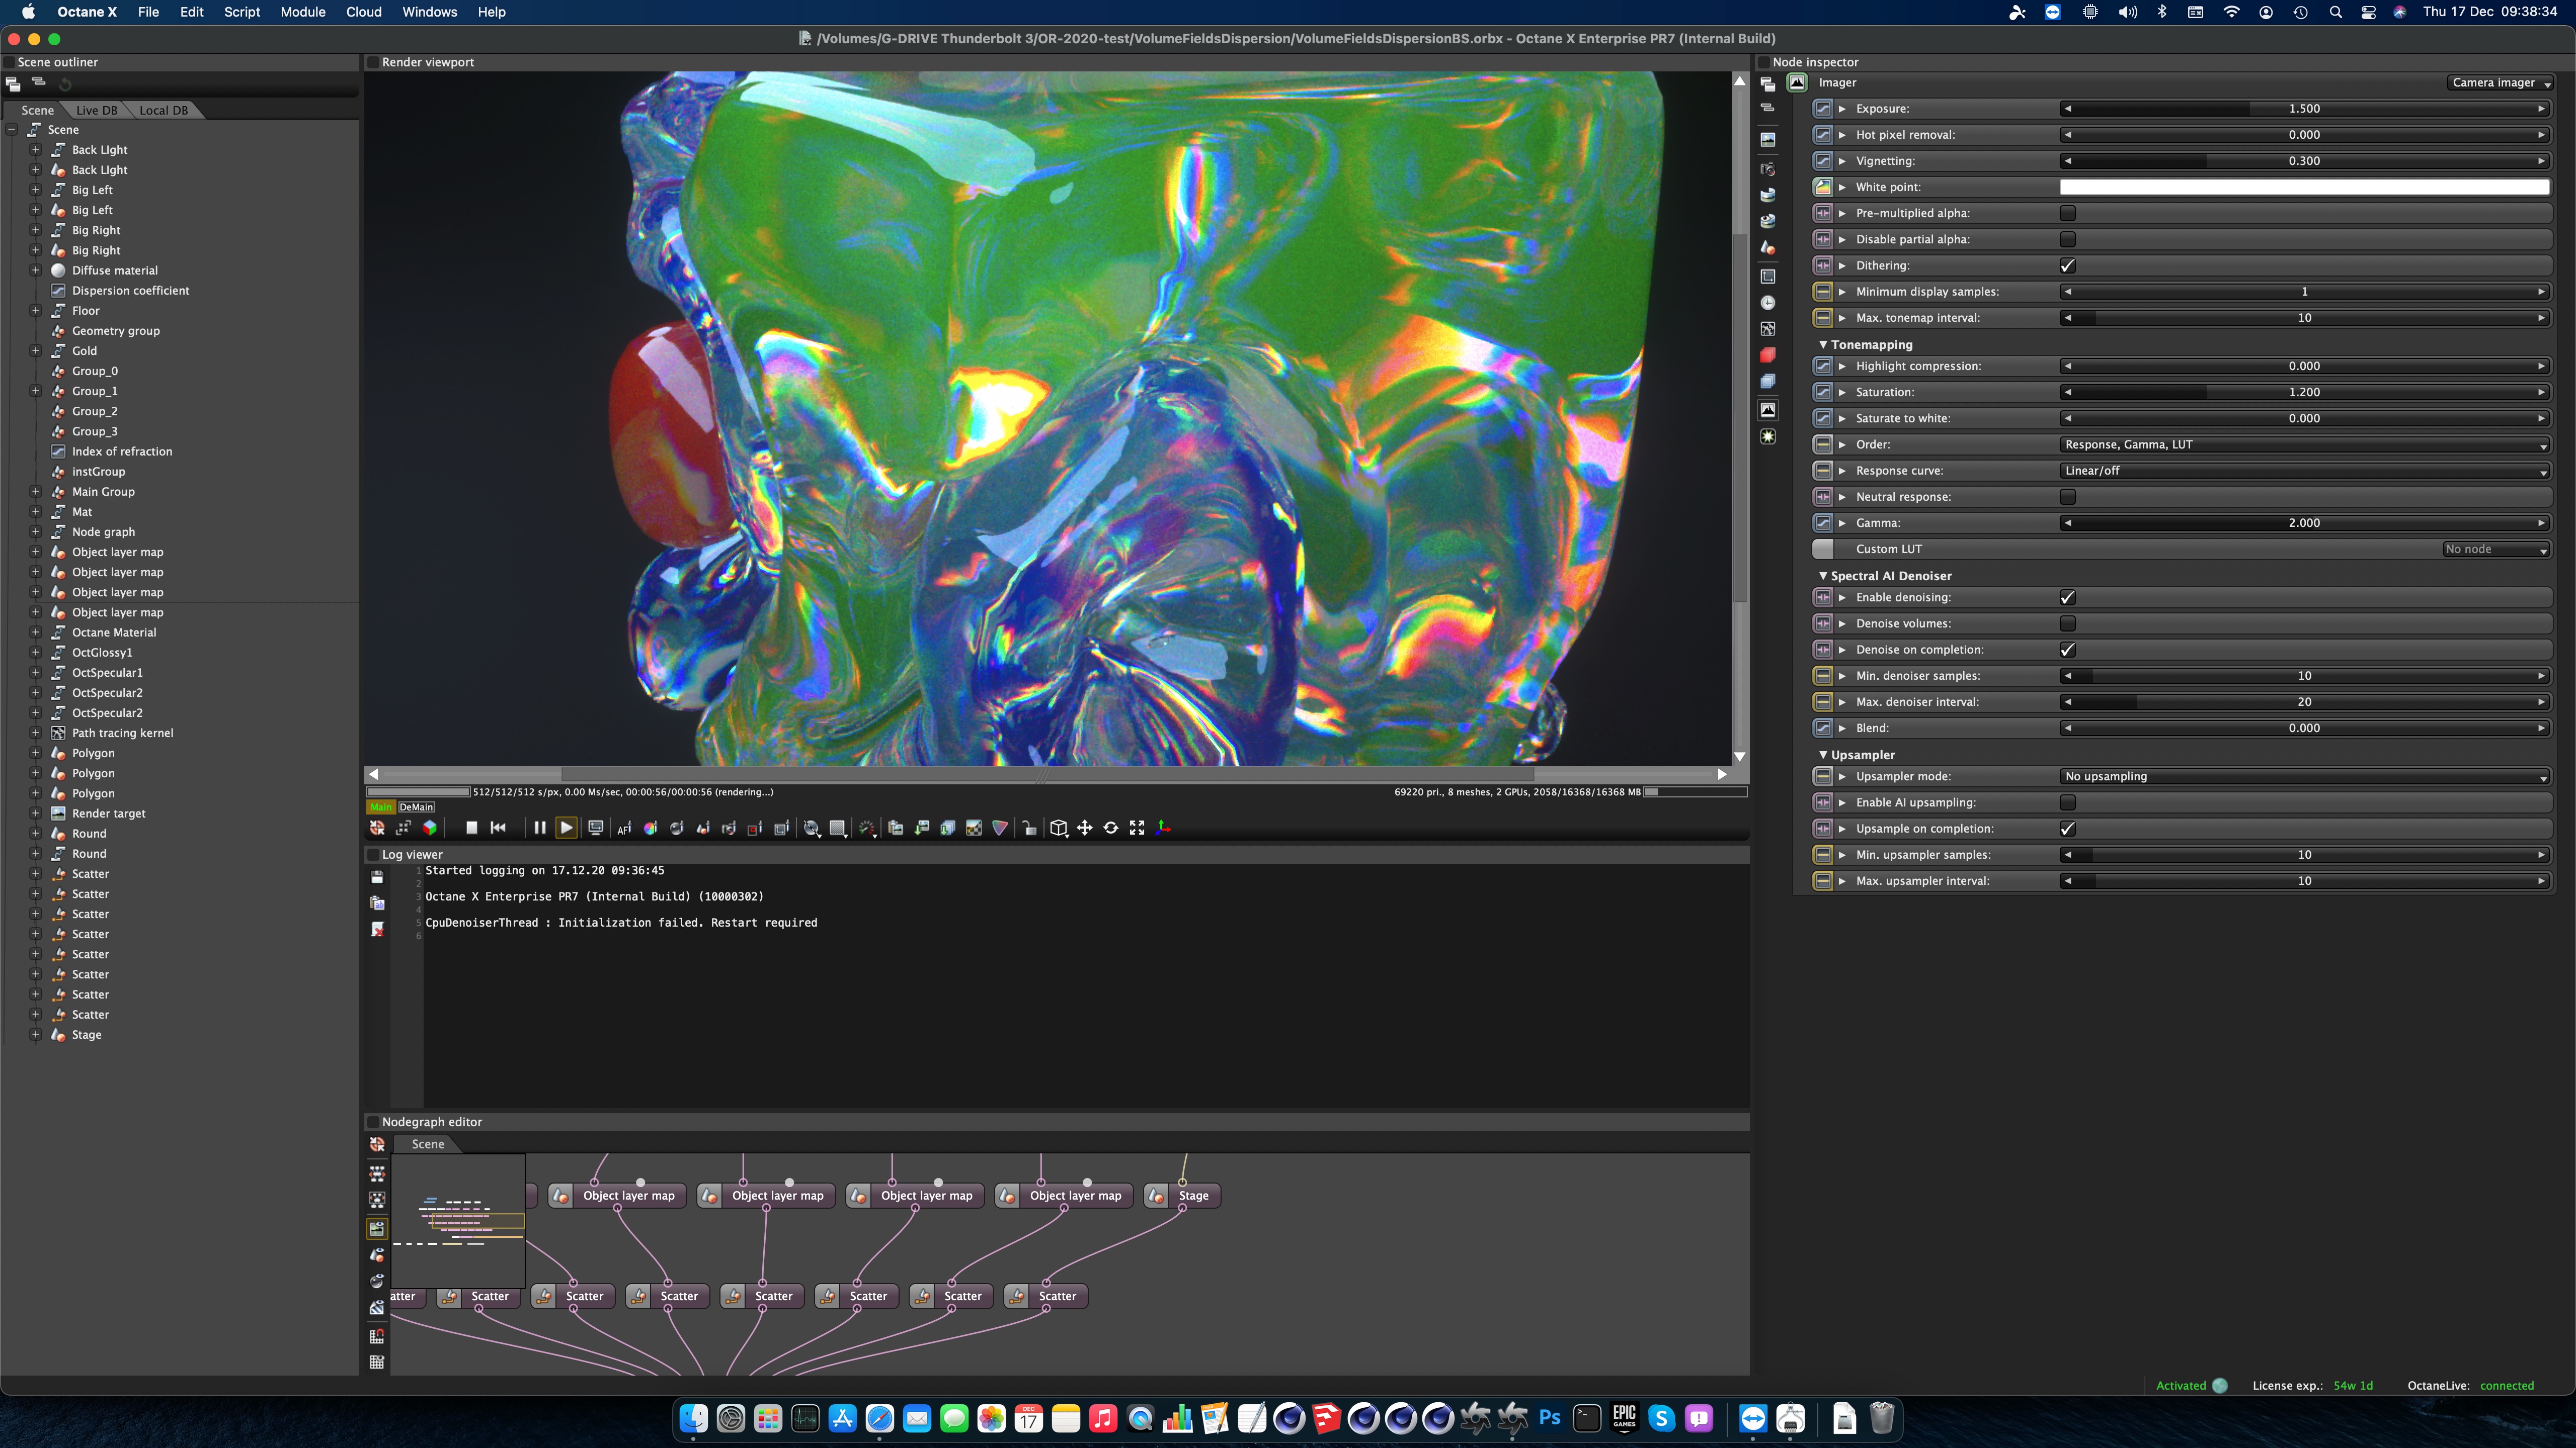The image size is (2576, 1448).
Task: Select the autofocus picker tool
Action: click(x=624, y=828)
